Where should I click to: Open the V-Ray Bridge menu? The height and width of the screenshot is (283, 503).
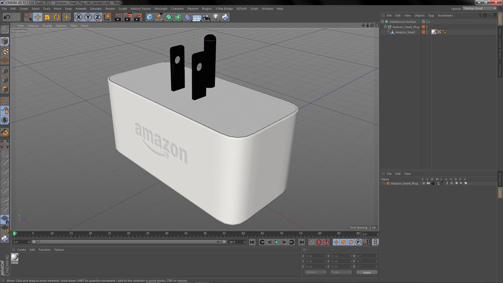click(224, 9)
